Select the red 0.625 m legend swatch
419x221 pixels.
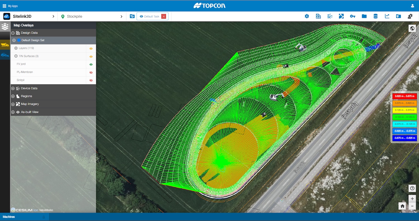pyautogui.click(x=404, y=96)
